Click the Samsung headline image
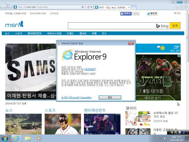This screenshot has width=189, height=142. 31,67
